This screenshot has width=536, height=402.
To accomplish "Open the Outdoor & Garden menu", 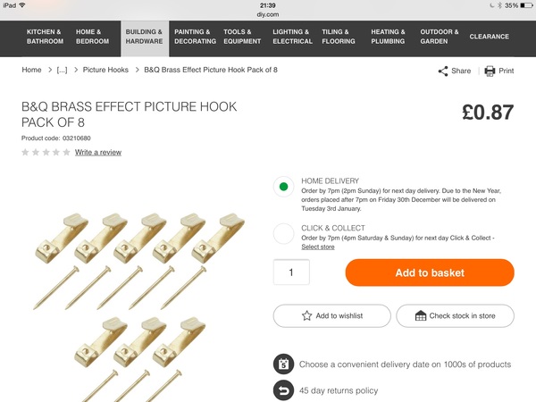I will (440, 37).
